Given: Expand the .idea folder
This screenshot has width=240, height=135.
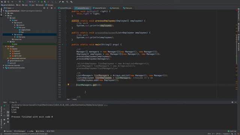Looking at the screenshot, I should click(x=6, y=13).
